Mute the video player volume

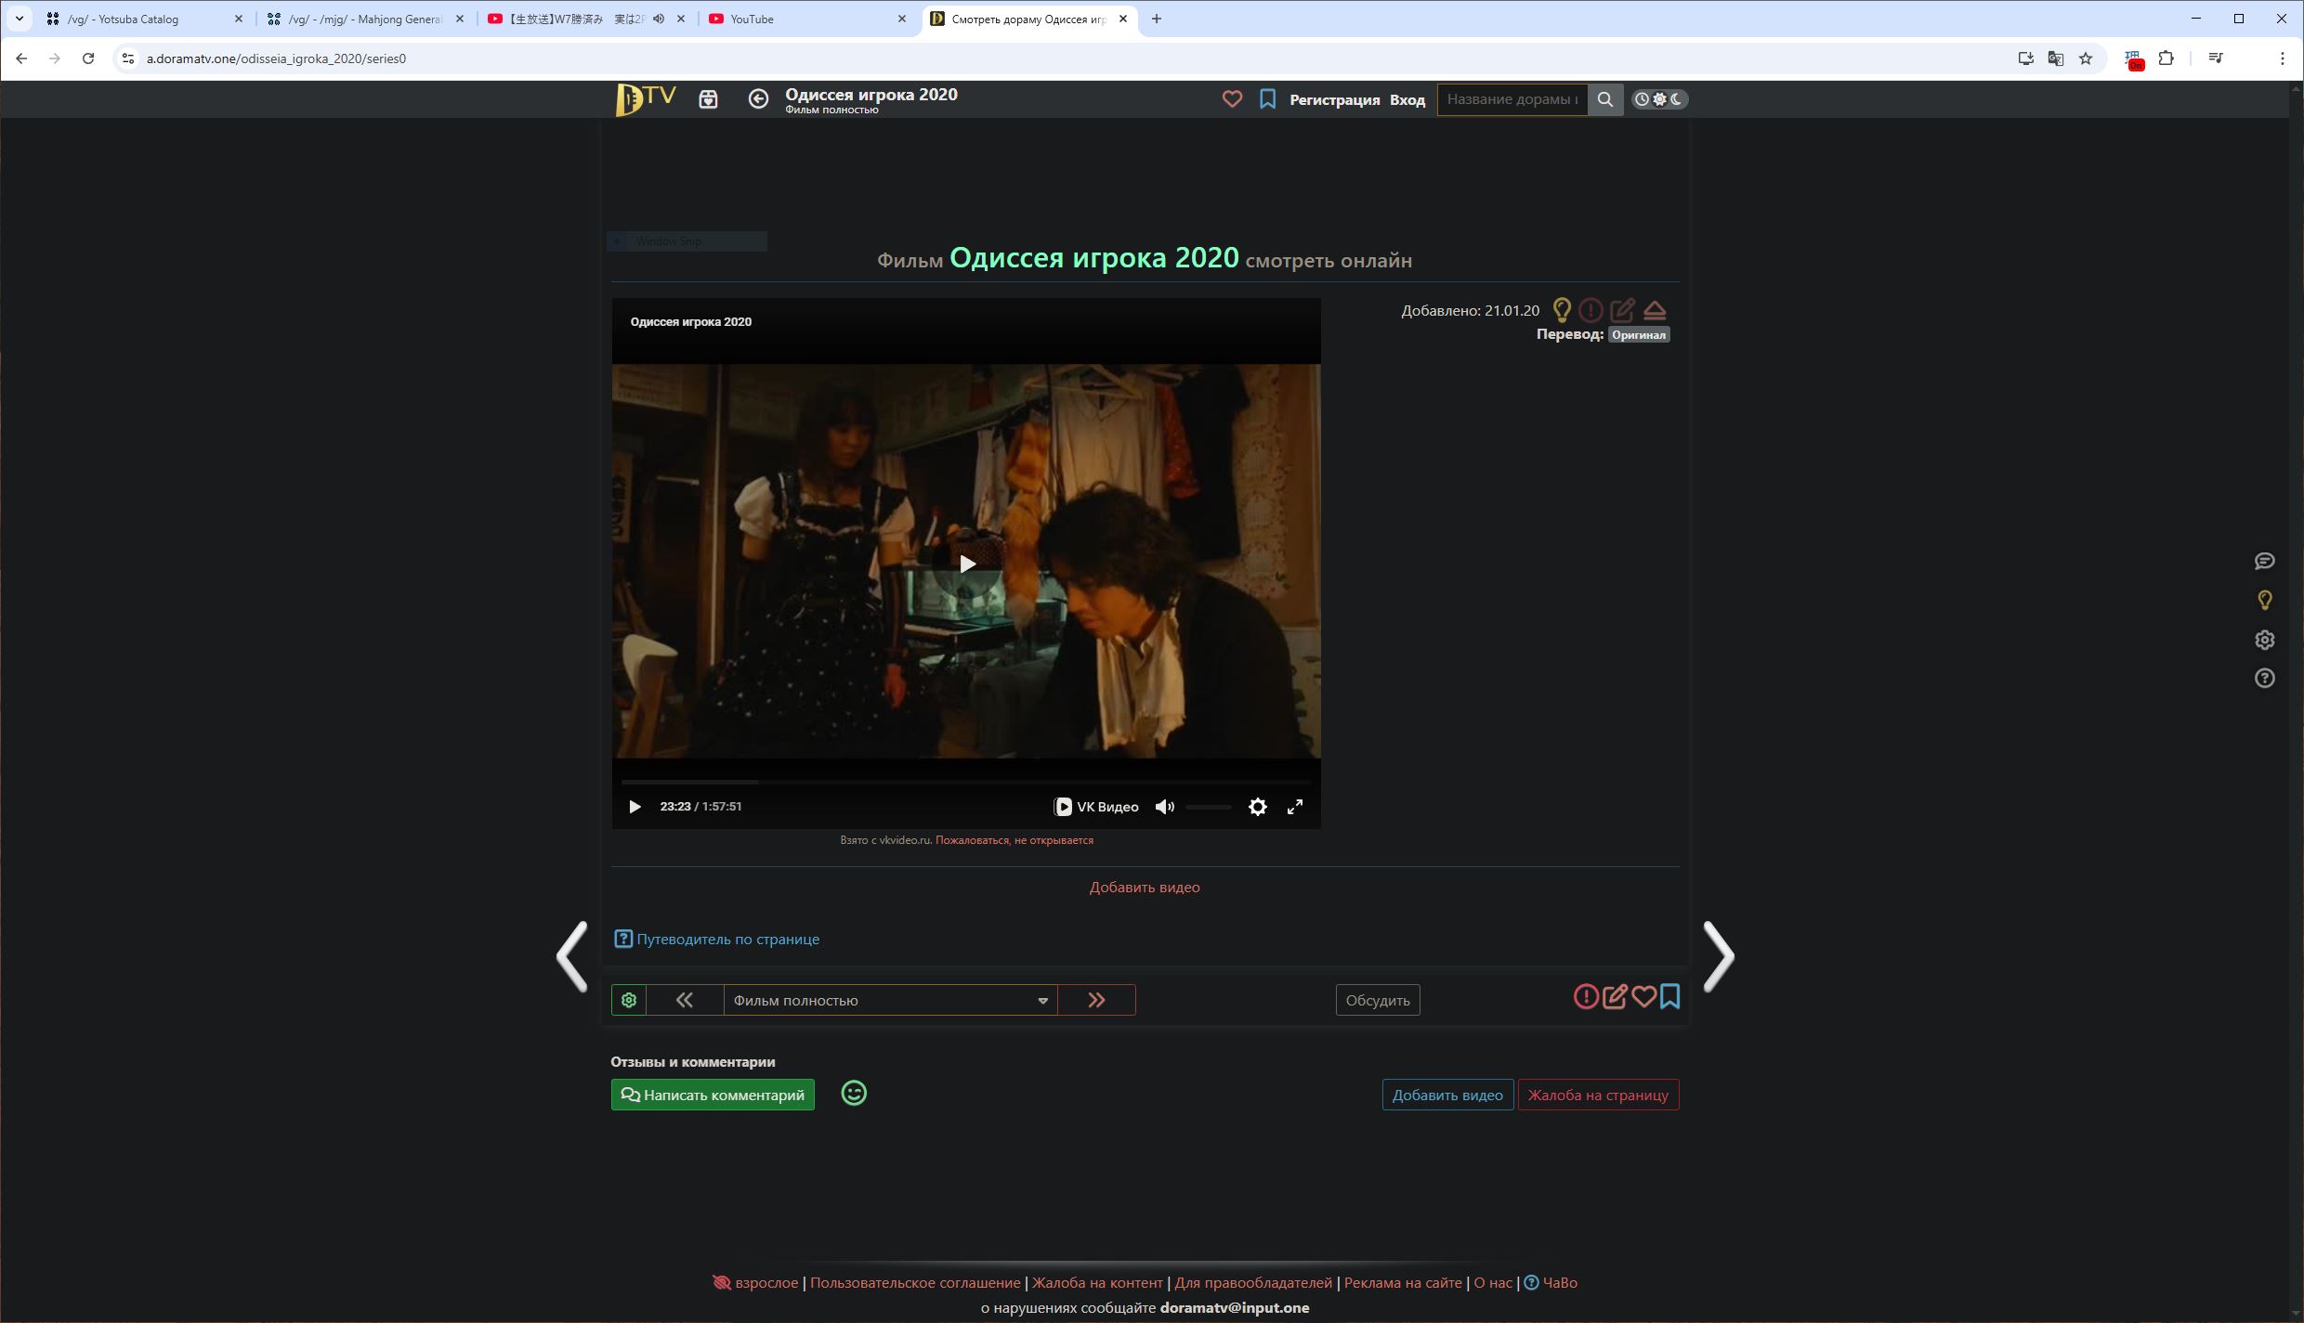1164,807
